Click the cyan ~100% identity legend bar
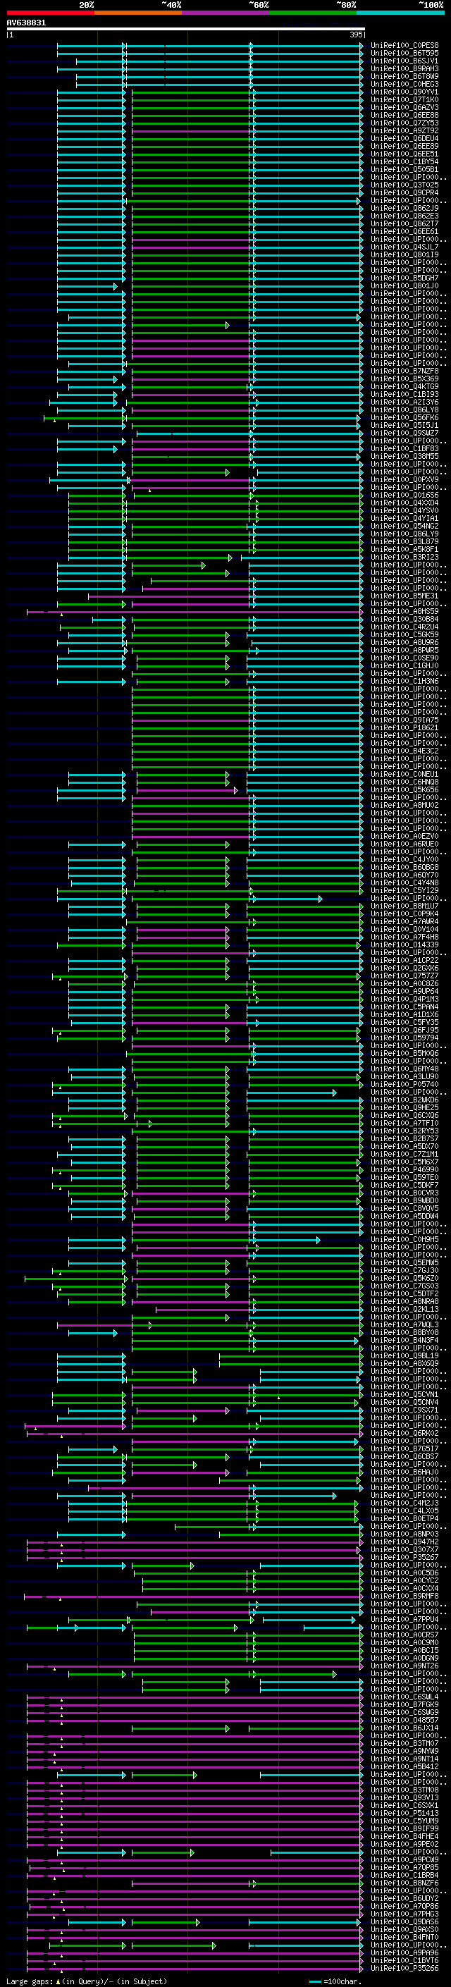This screenshot has height=1987, width=451. [x=401, y=13]
